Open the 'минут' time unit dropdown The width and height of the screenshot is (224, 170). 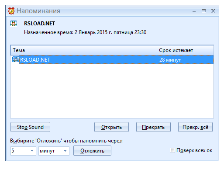tap(65, 151)
